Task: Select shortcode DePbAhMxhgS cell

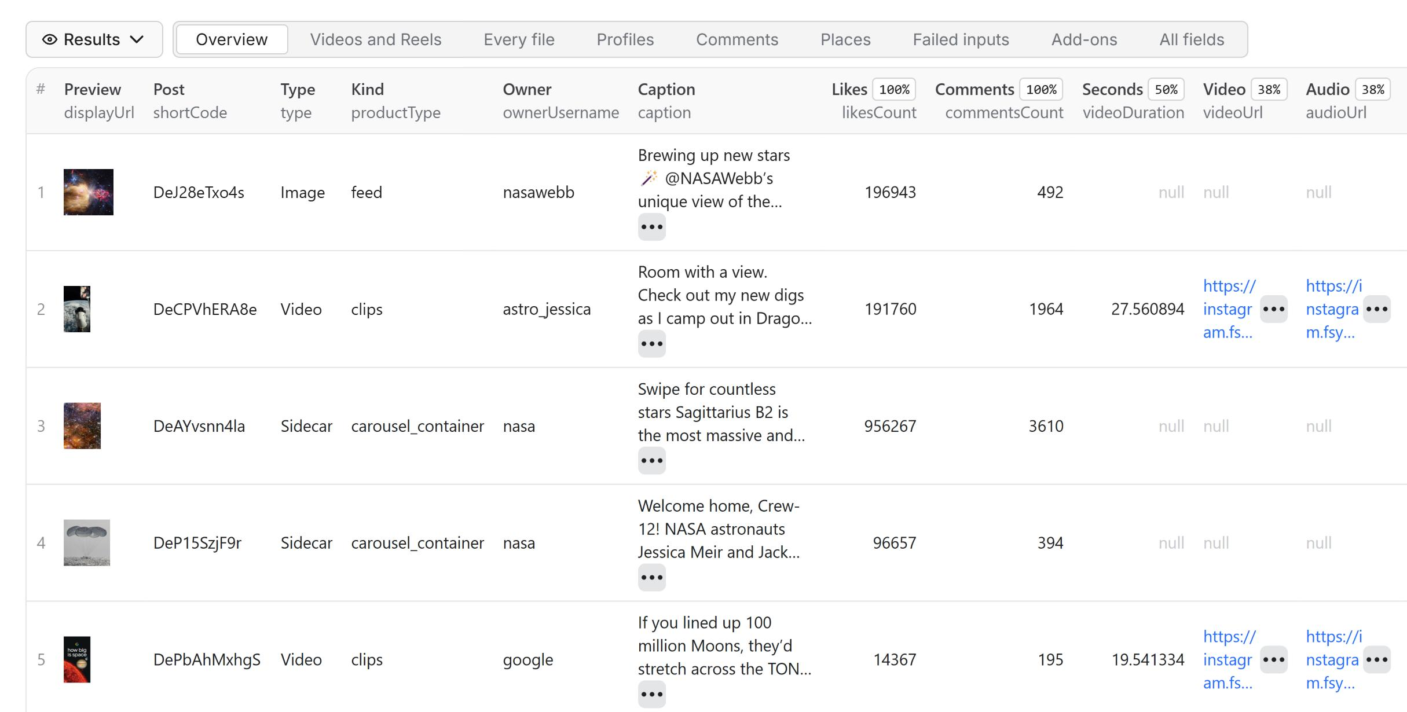Action: pos(207,660)
